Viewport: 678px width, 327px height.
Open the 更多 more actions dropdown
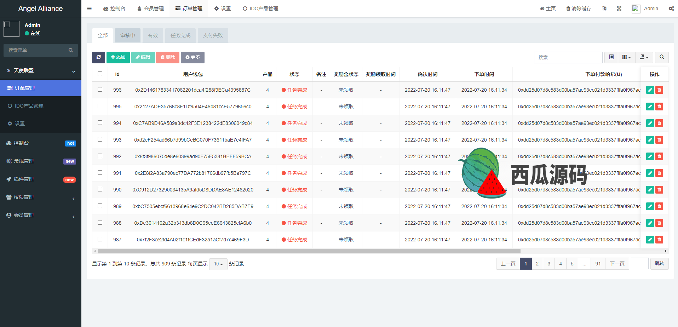[193, 57]
